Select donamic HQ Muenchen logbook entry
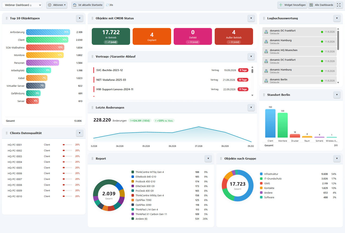Screen dimensions: 345x233 click(299, 52)
